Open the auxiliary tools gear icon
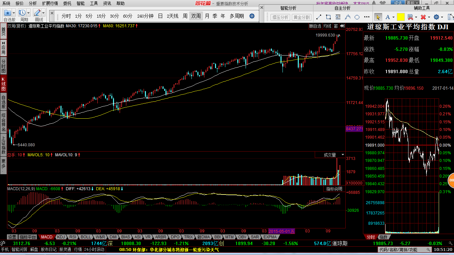The image size is (454, 255). [436, 17]
